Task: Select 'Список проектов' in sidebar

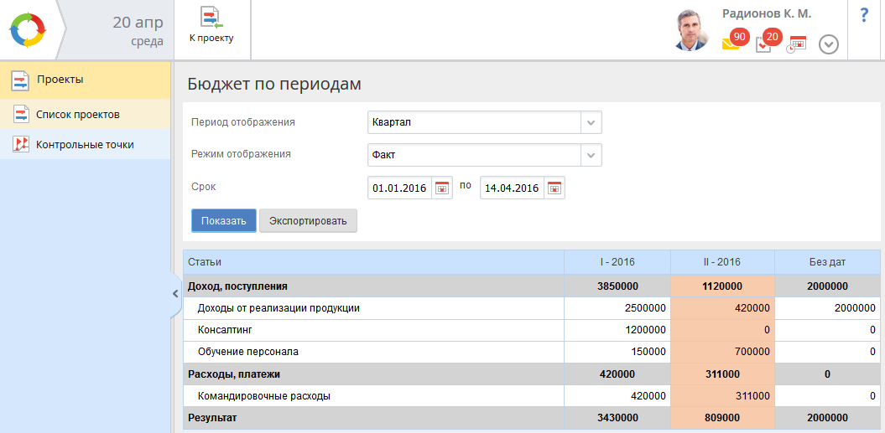Action: pyautogui.click(x=77, y=114)
